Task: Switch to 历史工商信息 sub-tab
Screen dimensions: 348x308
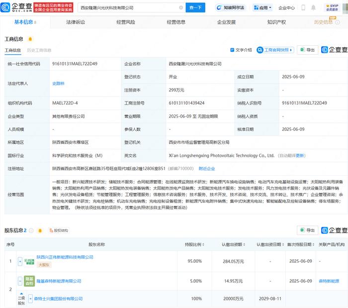Action: pyautogui.click(x=39, y=50)
